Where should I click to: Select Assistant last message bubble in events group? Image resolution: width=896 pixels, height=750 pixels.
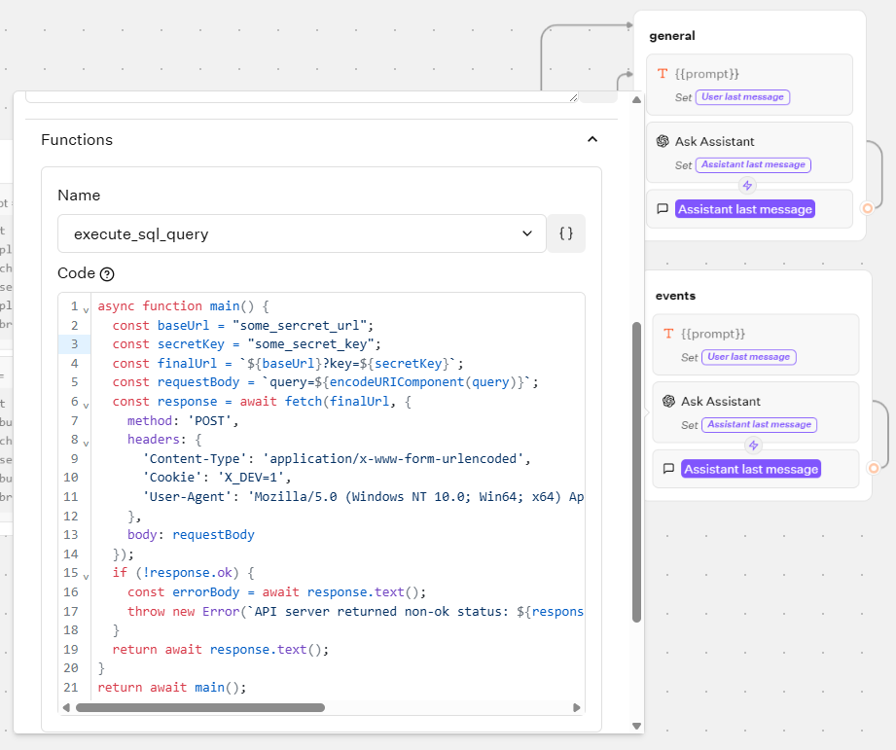[751, 469]
